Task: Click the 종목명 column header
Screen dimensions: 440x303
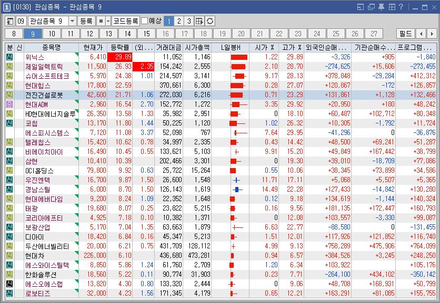Action: [51, 48]
